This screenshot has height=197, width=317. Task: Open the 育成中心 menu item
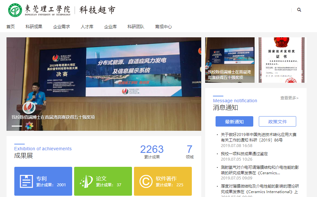coord(163,27)
